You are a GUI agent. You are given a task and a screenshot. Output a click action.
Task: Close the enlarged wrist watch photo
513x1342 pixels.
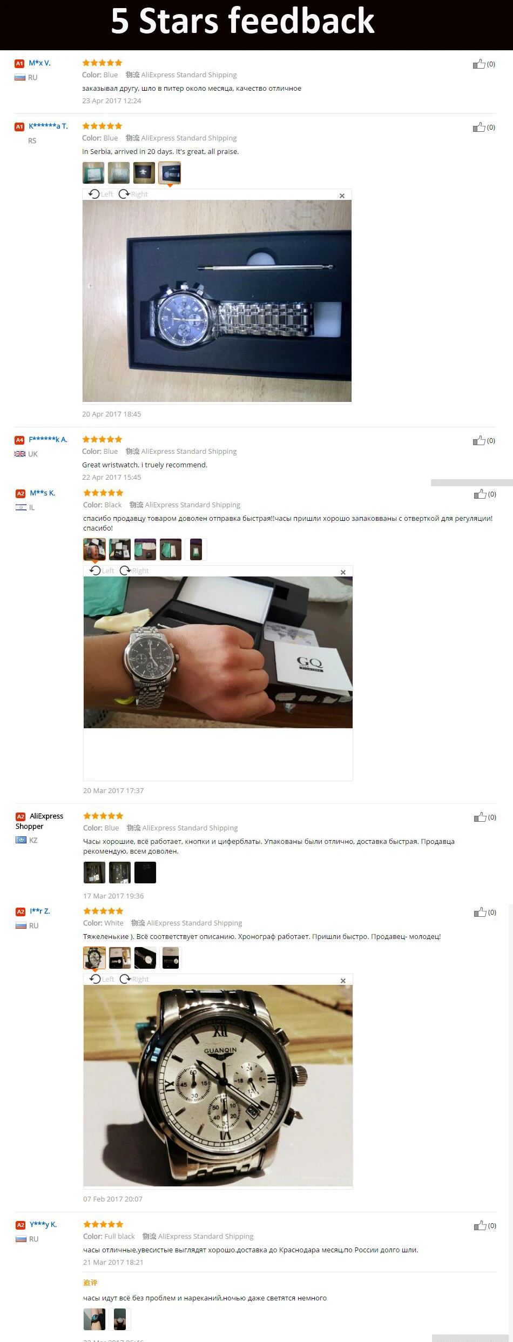click(343, 572)
